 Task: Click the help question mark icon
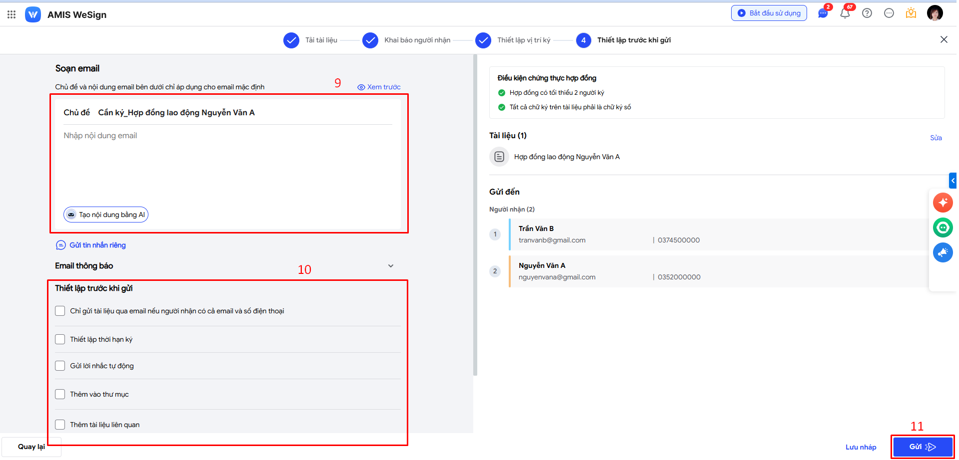(x=867, y=13)
